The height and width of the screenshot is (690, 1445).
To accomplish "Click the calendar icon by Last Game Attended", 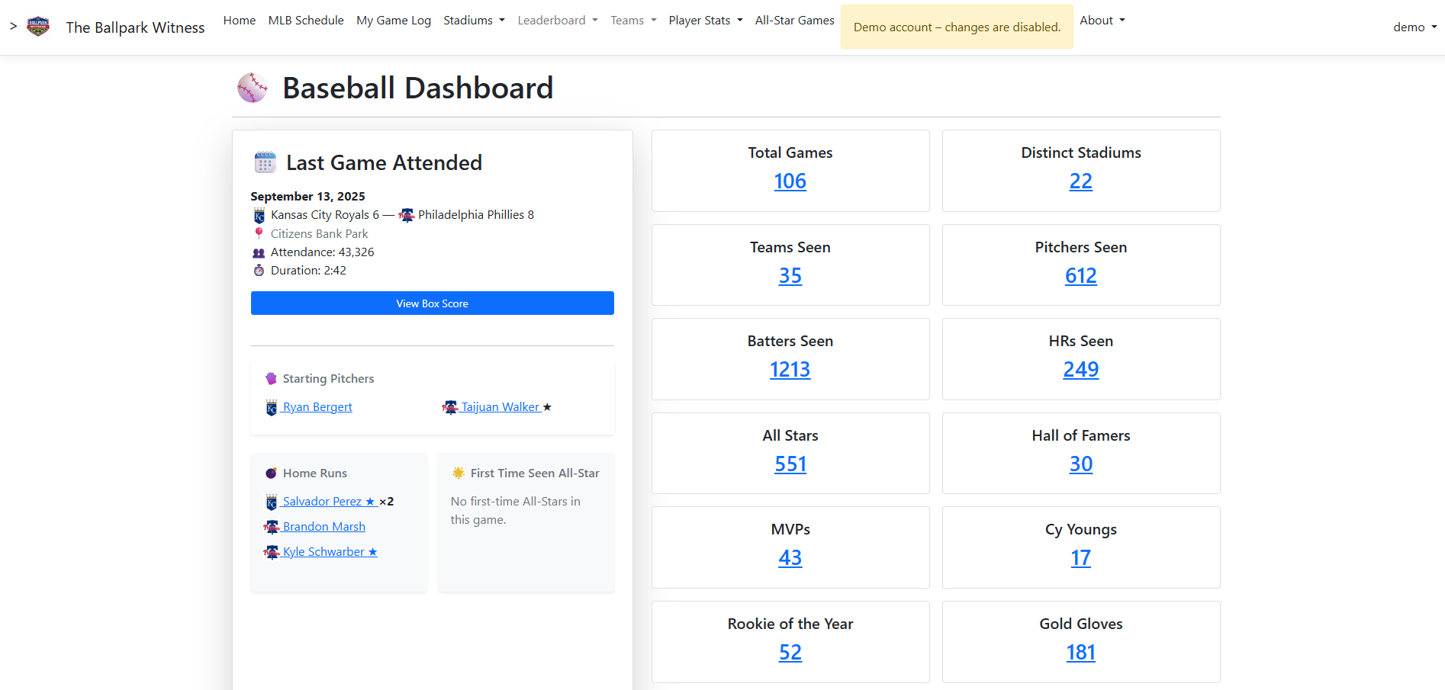I will [x=265, y=162].
